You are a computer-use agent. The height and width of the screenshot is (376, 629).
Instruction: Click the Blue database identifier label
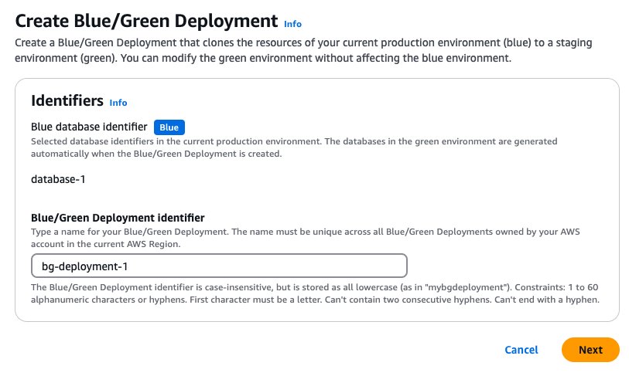pyautogui.click(x=89, y=127)
